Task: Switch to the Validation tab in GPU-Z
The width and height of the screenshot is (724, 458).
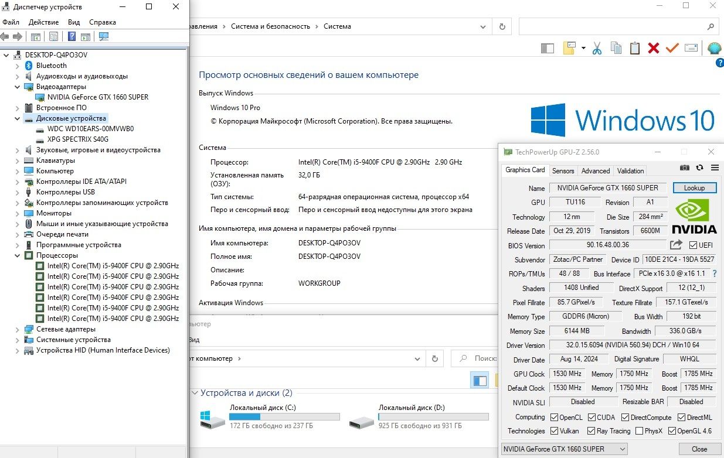Action: [631, 171]
